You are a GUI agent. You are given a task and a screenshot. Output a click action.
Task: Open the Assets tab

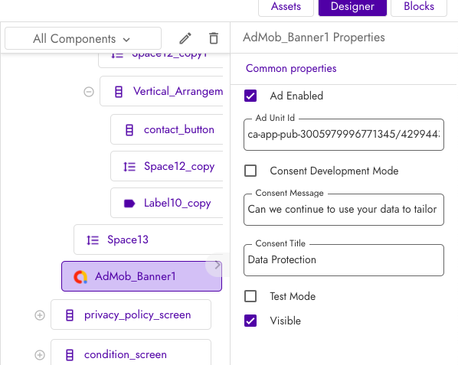pyautogui.click(x=286, y=6)
